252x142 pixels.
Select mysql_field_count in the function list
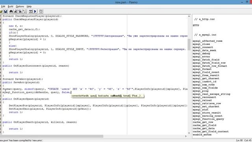click(206, 72)
